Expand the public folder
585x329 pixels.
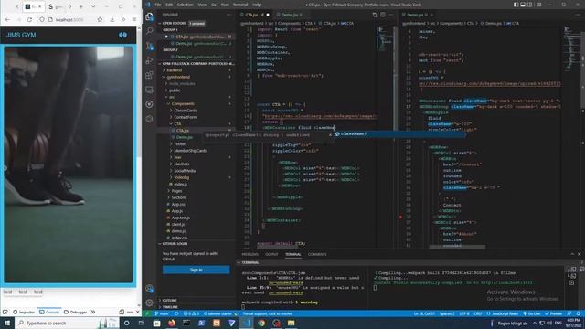tap(175, 90)
